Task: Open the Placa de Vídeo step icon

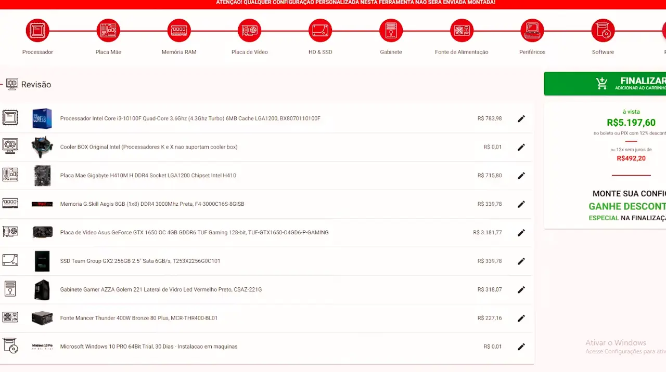Action: (x=250, y=31)
